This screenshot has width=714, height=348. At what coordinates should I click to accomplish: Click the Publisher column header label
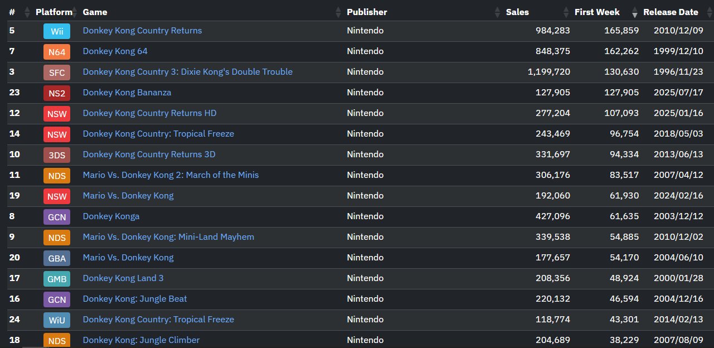(367, 12)
